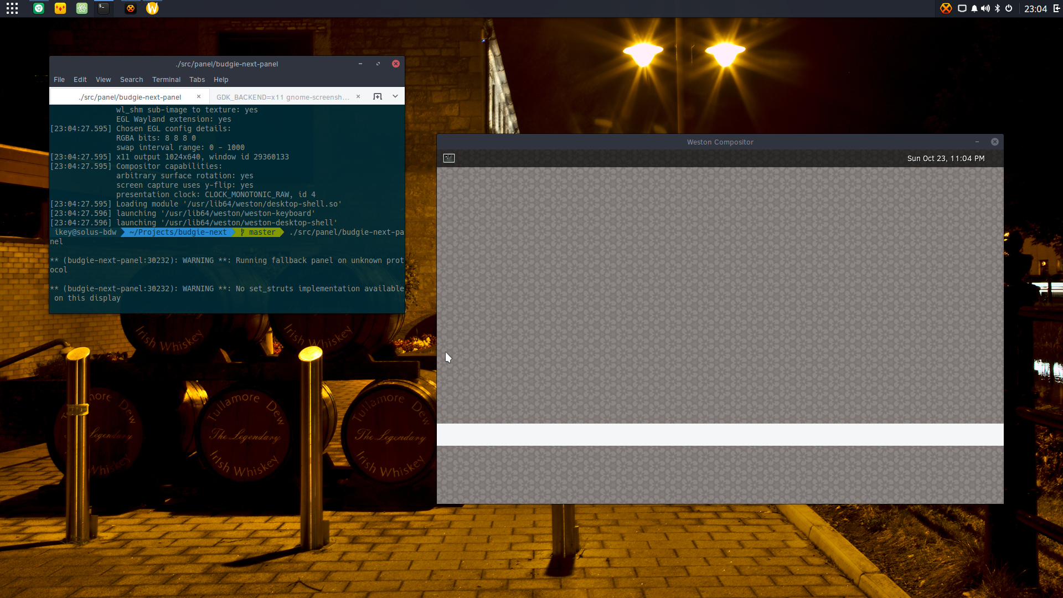Open the terminal File menu
The height and width of the screenshot is (598, 1063).
[x=59, y=80]
